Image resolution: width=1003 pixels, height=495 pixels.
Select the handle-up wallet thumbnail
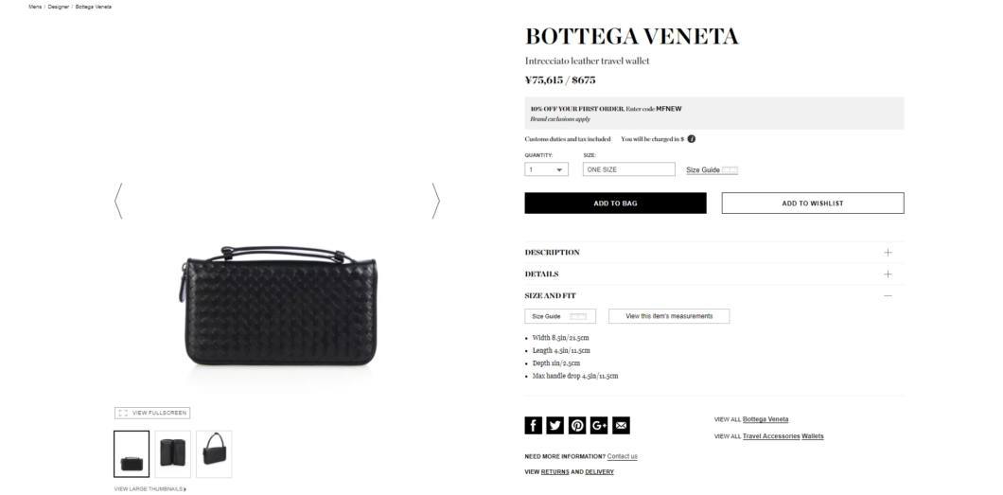pyautogui.click(x=214, y=454)
